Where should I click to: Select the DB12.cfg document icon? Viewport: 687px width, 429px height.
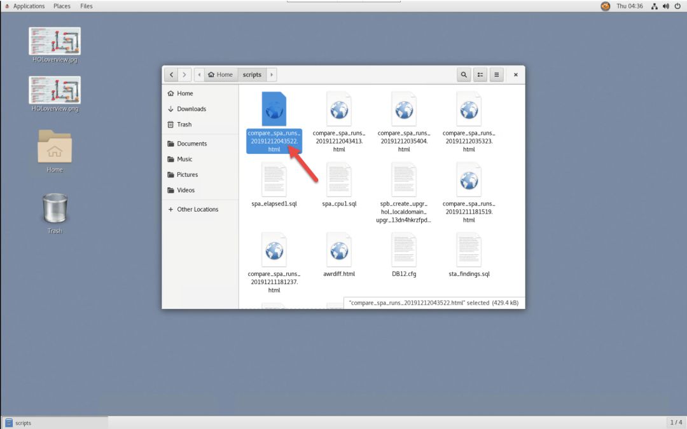(404, 250)
